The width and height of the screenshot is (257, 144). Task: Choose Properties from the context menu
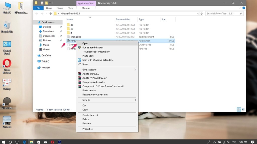pos(87,129)
